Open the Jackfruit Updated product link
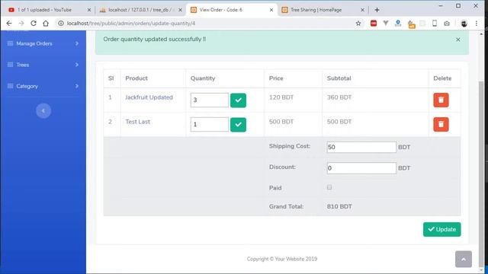The image size is (488, 274). click(149, 97)
